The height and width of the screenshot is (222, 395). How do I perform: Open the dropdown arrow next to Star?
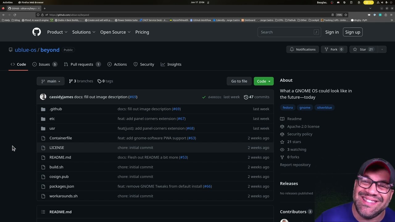(x=382, y=49)
